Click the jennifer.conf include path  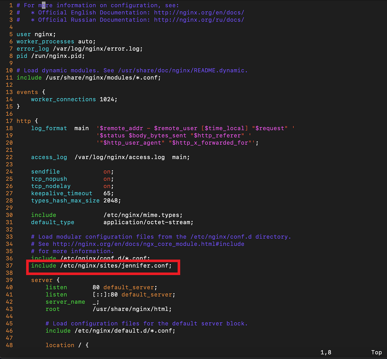pos(114,266)
